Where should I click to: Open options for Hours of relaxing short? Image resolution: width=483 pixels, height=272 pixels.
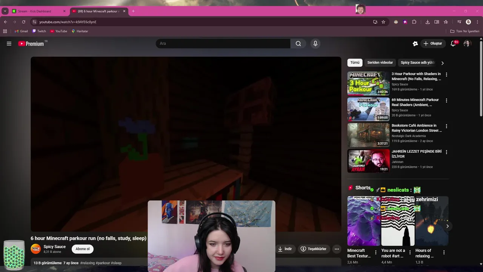click(x=444, y=252)
